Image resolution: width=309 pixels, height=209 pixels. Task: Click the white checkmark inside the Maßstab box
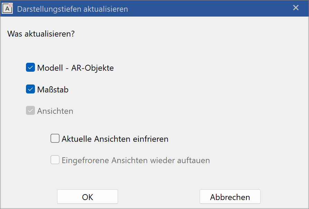(x=30, y=89)
